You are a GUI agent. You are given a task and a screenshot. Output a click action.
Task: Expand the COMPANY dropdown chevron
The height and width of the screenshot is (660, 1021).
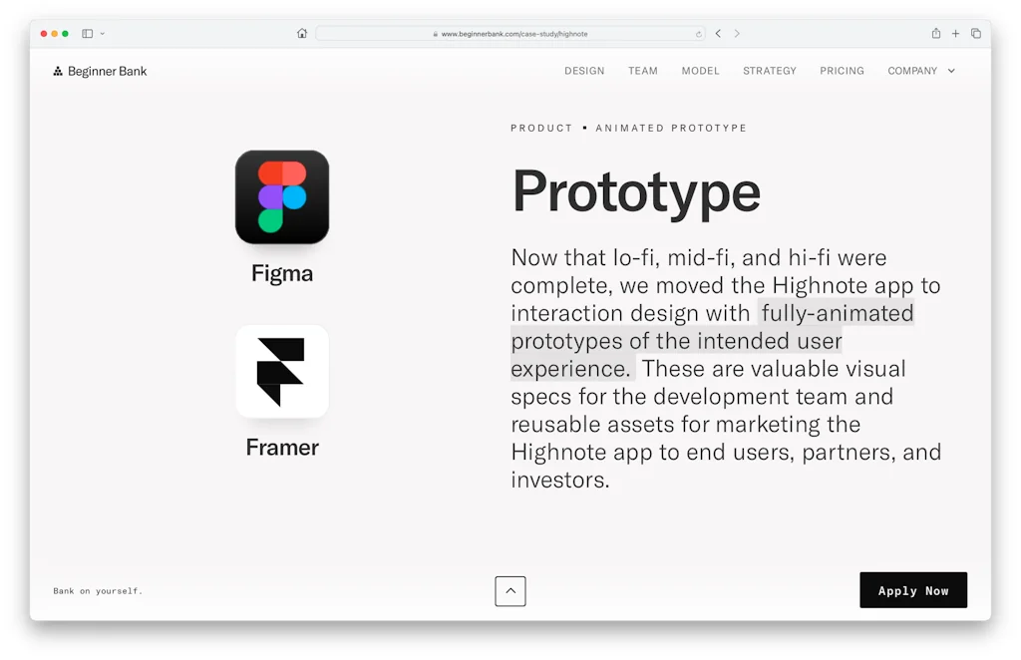tap(951, 71)
